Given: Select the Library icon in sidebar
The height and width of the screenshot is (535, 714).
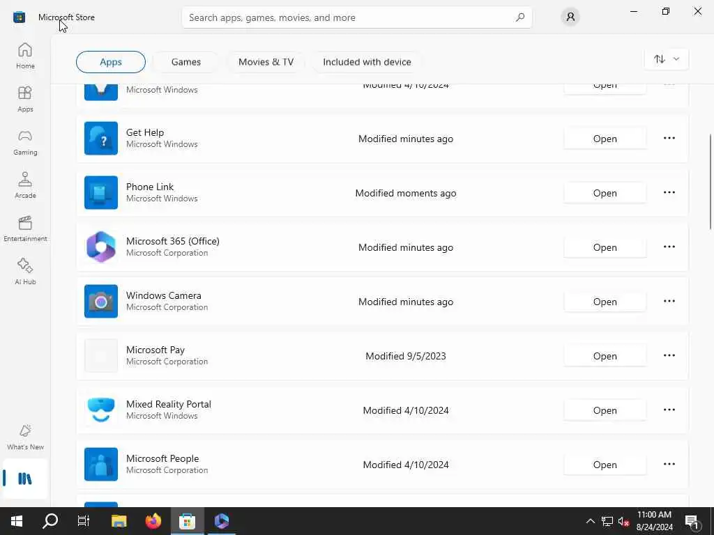Looking at the screenshot, I should 25,479.
